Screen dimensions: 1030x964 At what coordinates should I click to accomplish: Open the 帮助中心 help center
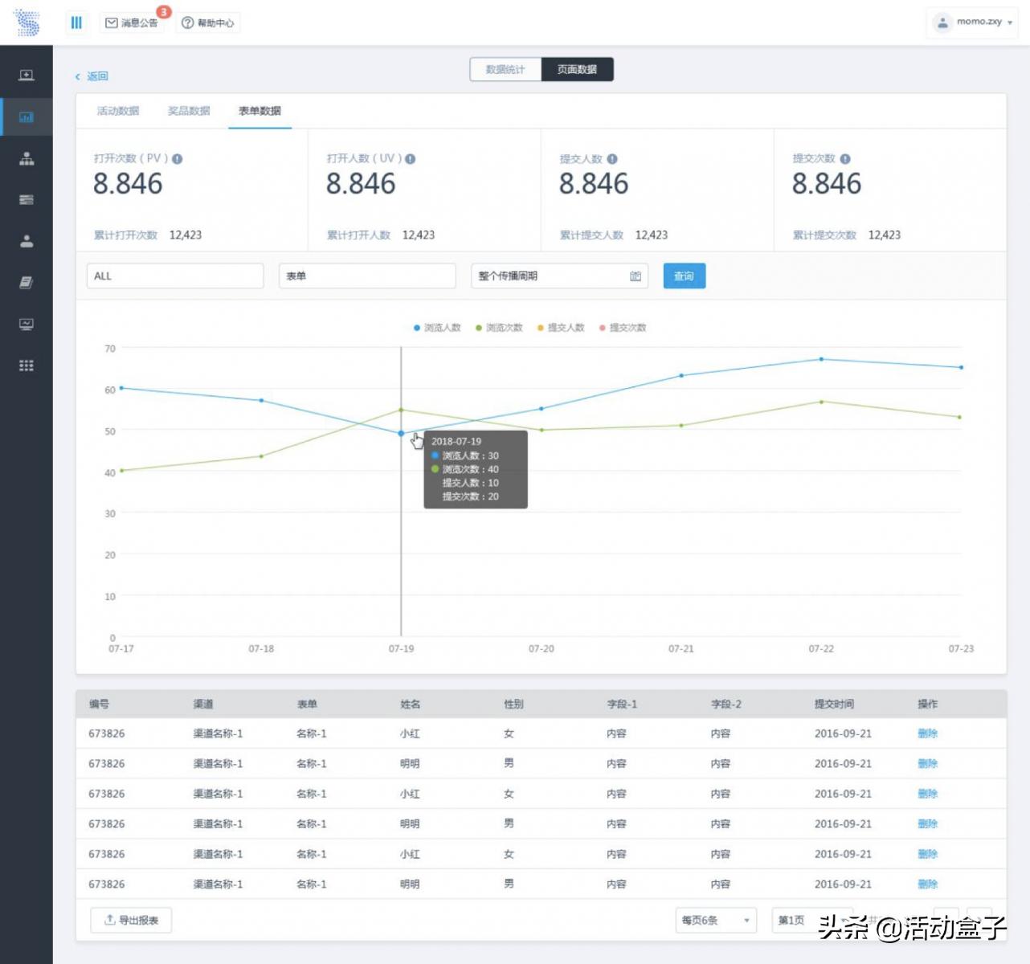point(207,22)
